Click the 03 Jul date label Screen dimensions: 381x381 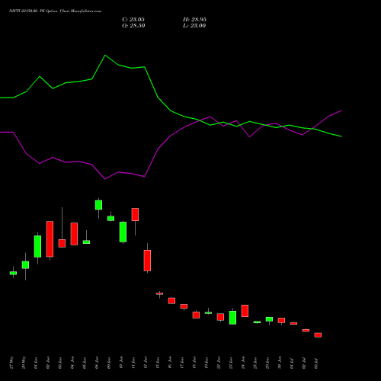pos(316,363)
